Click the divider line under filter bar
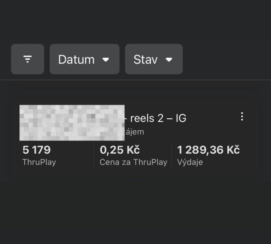The height and width of the screenshot is (244, 271). pyautogui.click(x=135, y=80)
